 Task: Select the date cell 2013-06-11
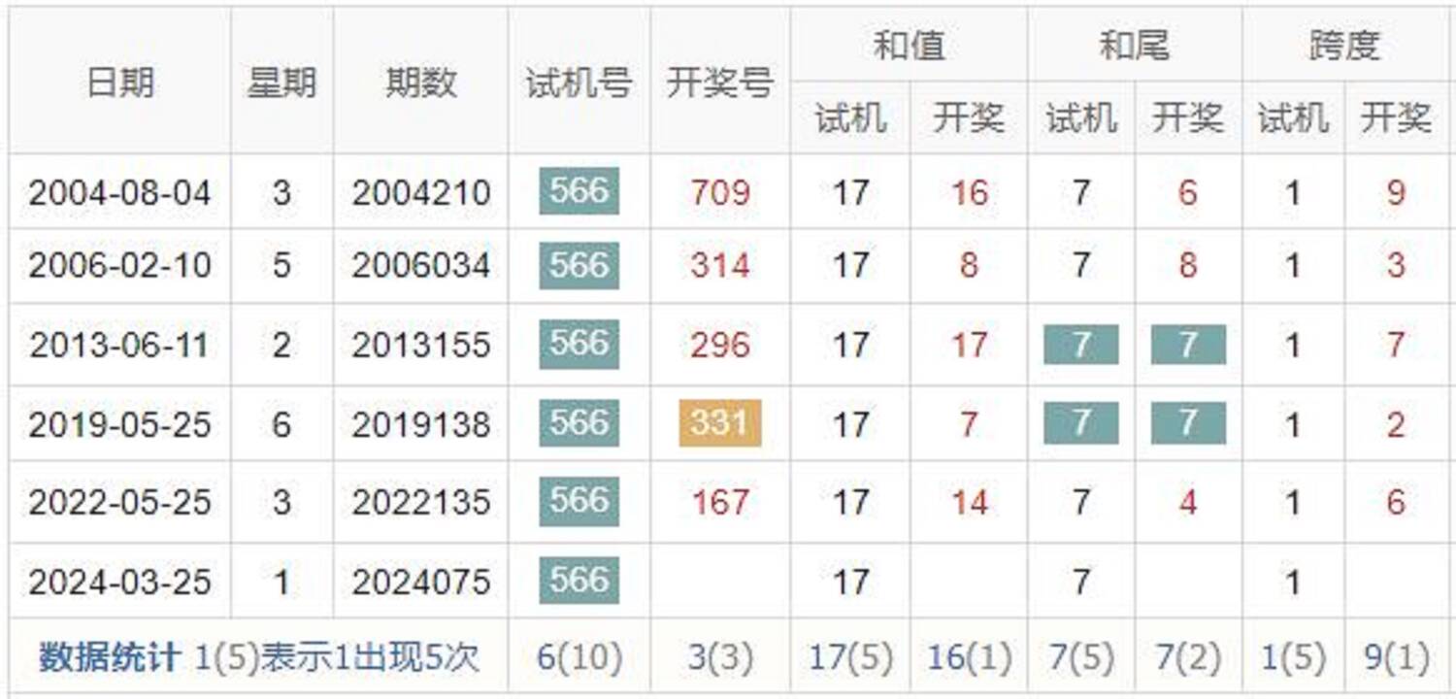click(x=119, y=346)
